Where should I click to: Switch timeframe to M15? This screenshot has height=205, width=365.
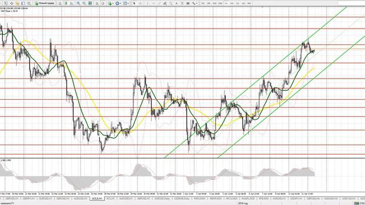(214, 3)
